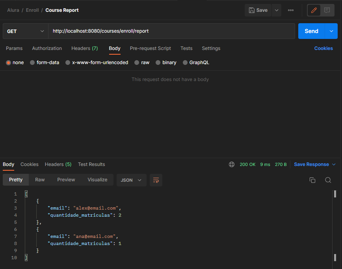Send the request

click(311, 31)
